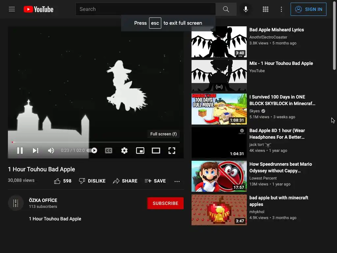Visit the Lowest Percent channel
Screen dimensions: 337x253
(263, 178)
